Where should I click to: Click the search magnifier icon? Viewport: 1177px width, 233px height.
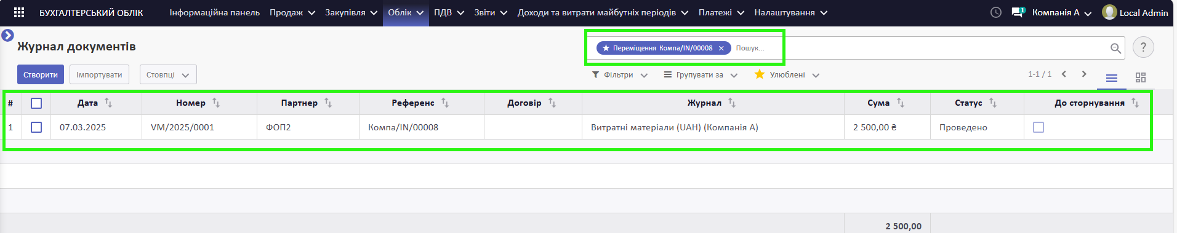(x=1115, y=48)
